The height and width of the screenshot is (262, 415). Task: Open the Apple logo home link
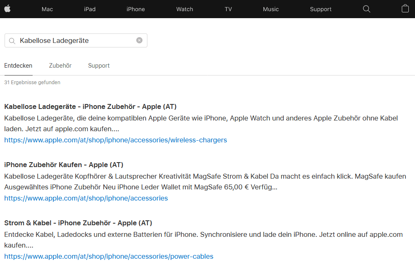(x=7, y=9)
